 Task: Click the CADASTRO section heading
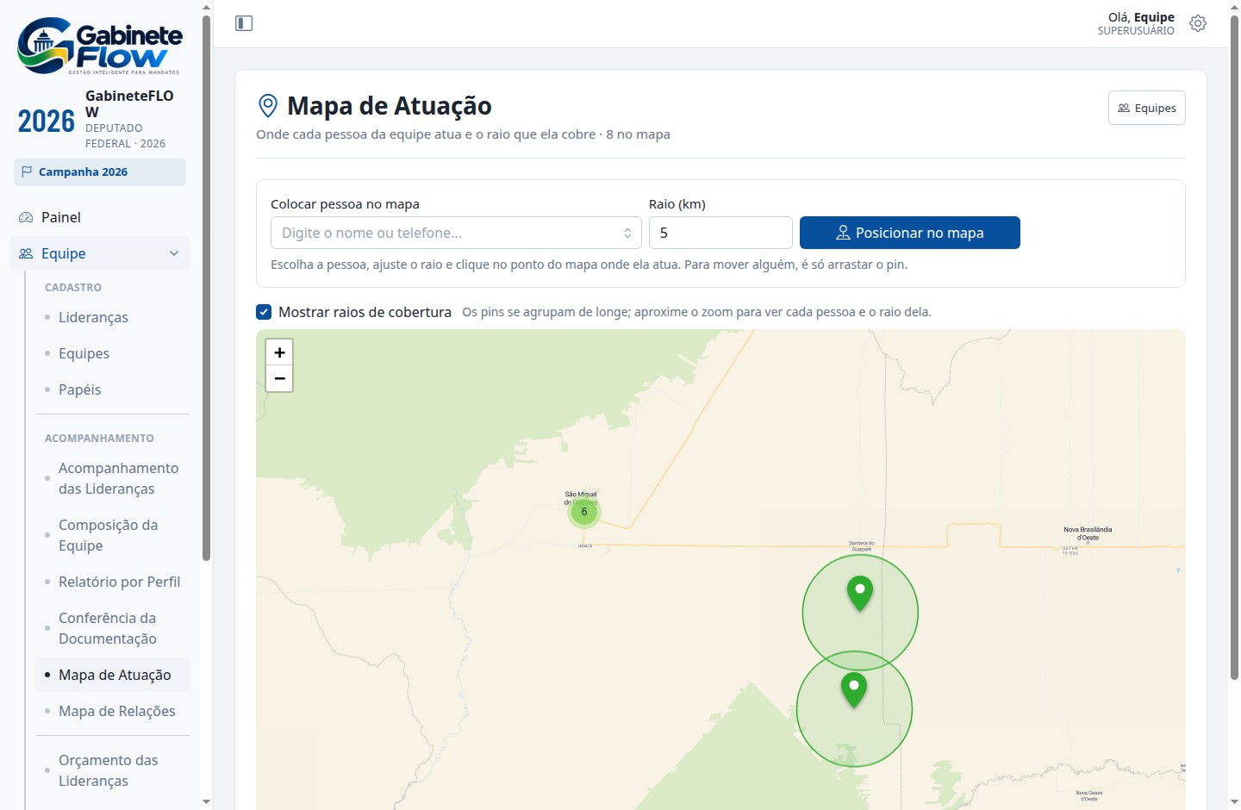tap(73, 287)
